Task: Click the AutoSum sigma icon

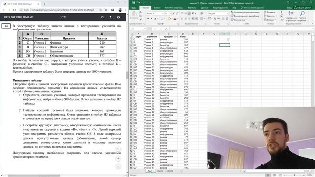Action: [x=282, y=12]
